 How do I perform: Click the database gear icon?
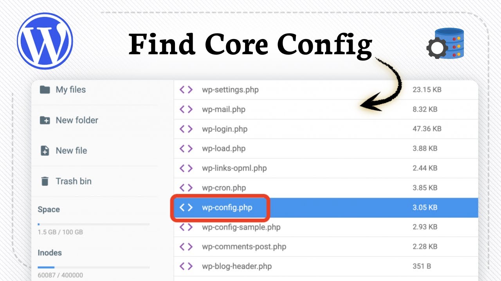click(445, 44)
